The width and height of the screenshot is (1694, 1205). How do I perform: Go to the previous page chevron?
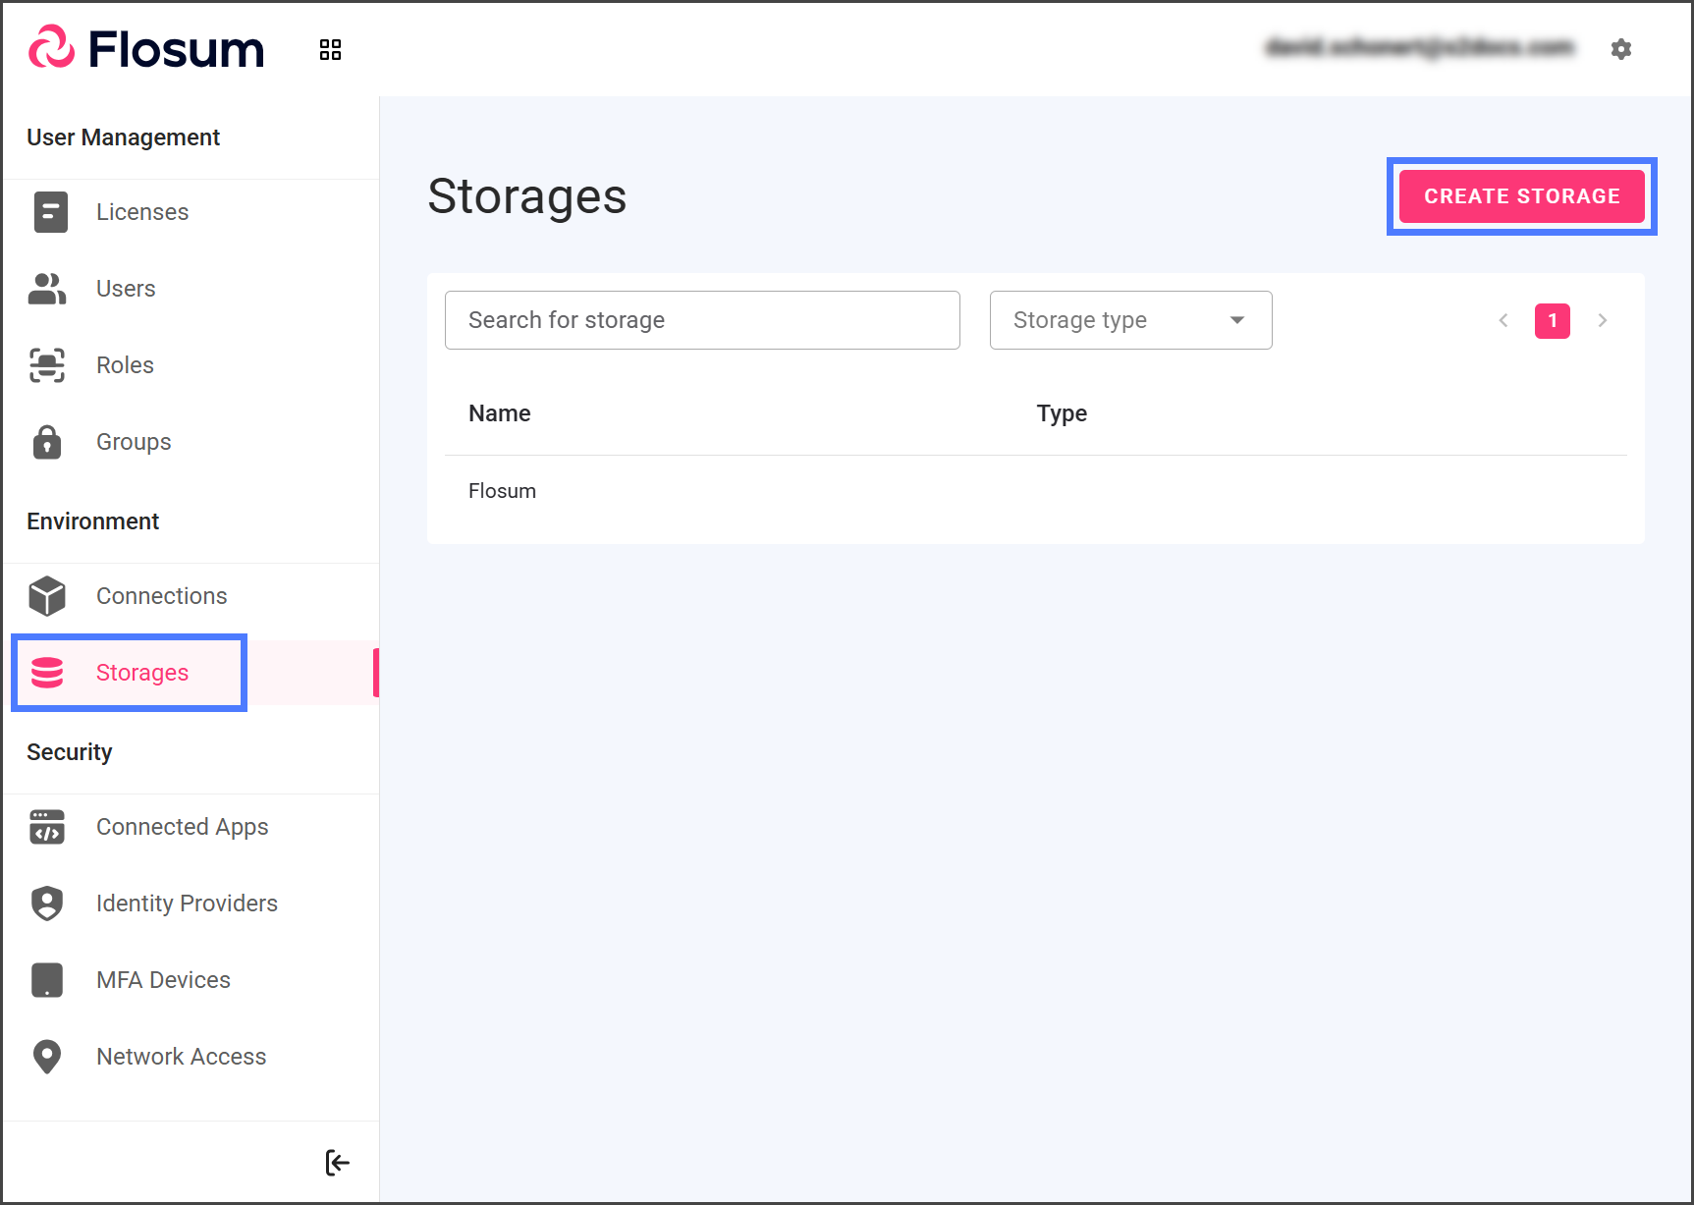point(1503,321)
